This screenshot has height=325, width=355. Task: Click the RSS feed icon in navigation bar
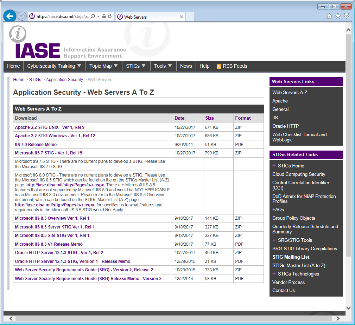219,66
